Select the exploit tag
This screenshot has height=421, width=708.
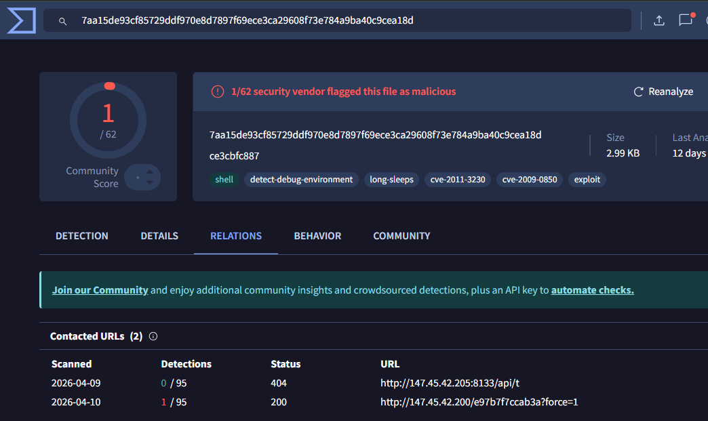click(x=587, y=180)
